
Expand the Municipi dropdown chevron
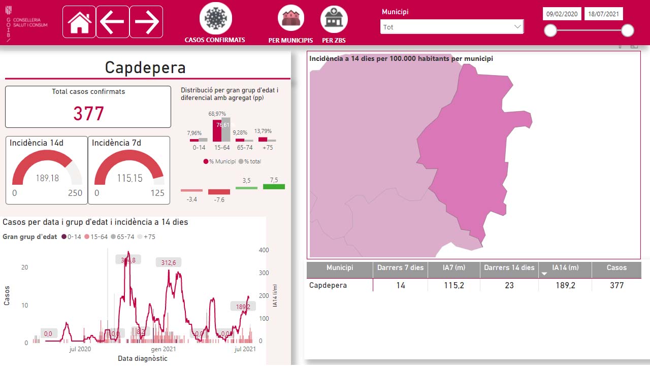tap(517, 26)
